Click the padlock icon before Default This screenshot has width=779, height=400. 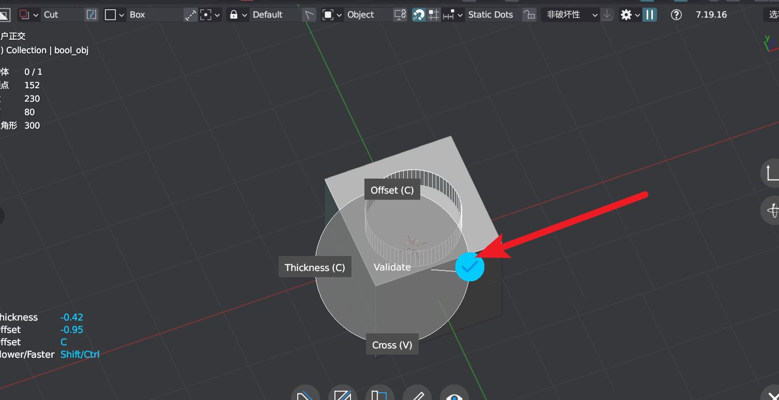tap(234, 15)
